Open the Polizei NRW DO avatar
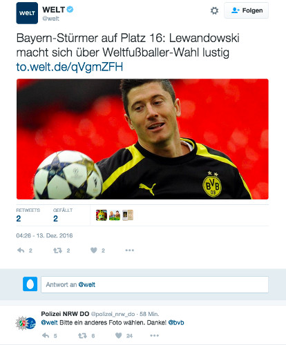 pos(26,323)
